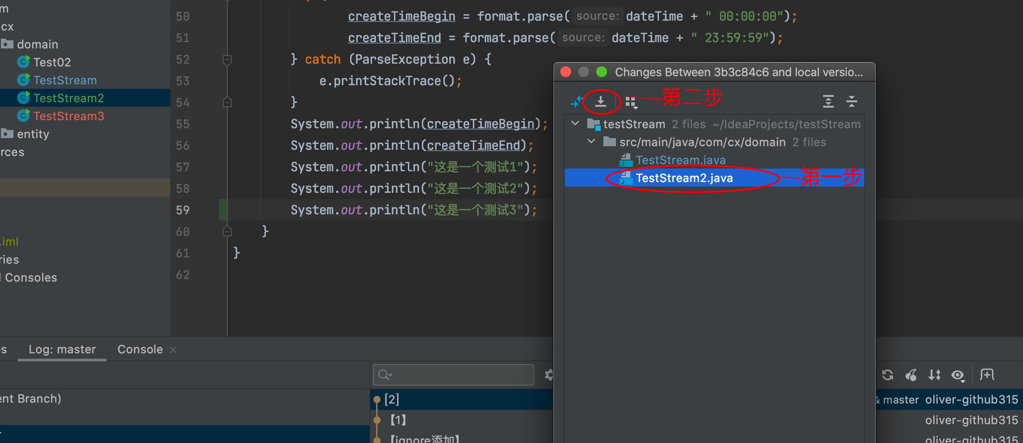
Task: Click createTimeBegin variable on line 50
Action: (x=402, y=16)
